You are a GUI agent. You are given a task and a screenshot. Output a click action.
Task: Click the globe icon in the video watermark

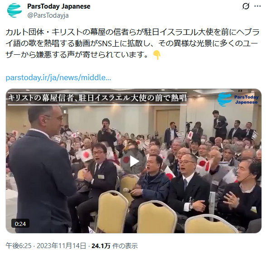click(224, 100)
